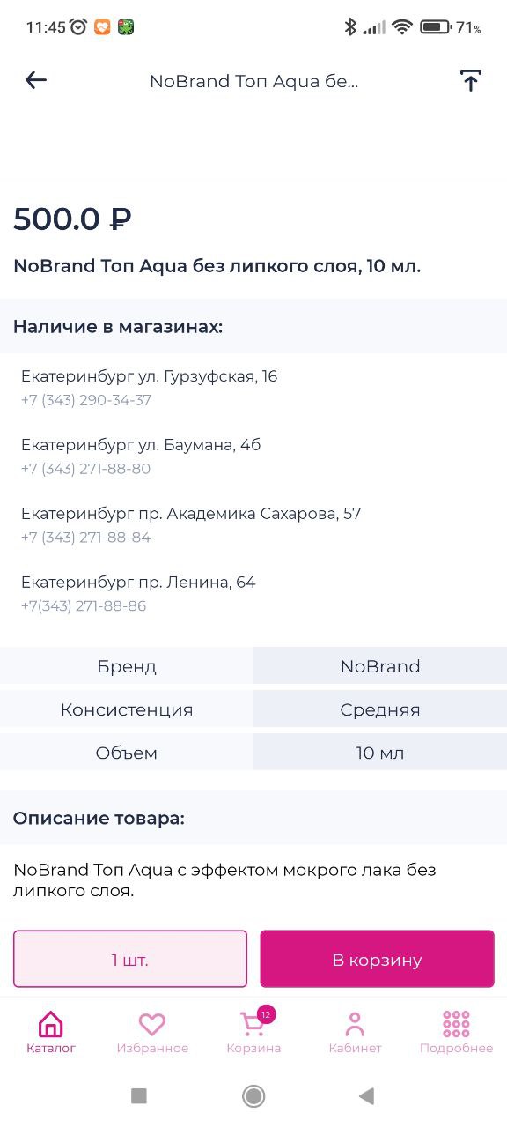Add product with В корзину button
The width and height of the screenshot is (507, 1128).
(377, 959)
